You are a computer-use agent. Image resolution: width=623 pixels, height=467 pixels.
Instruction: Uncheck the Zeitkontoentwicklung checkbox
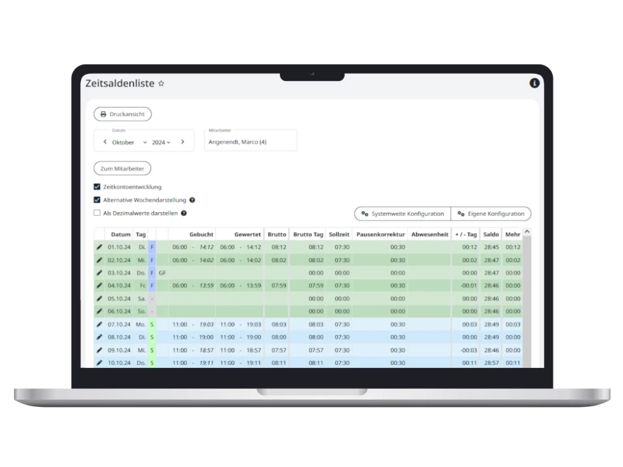pyautogui.click(x=97, y=187)
